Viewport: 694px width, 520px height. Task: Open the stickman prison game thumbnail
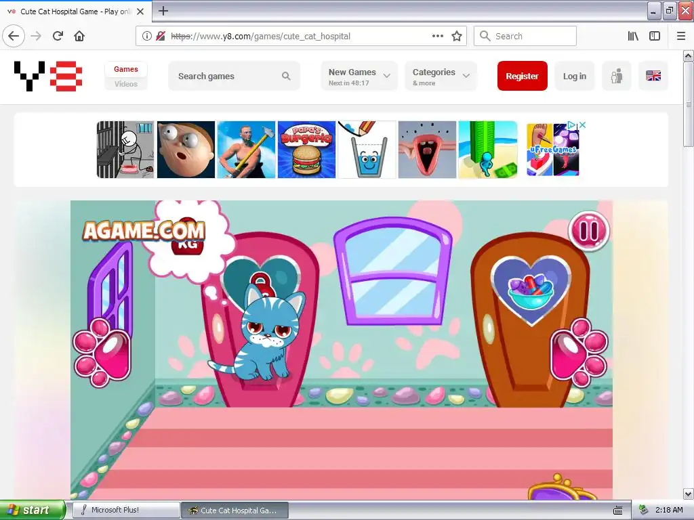[125, 150]
